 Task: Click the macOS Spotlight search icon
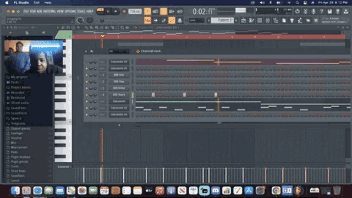click(x=297, y=3)
